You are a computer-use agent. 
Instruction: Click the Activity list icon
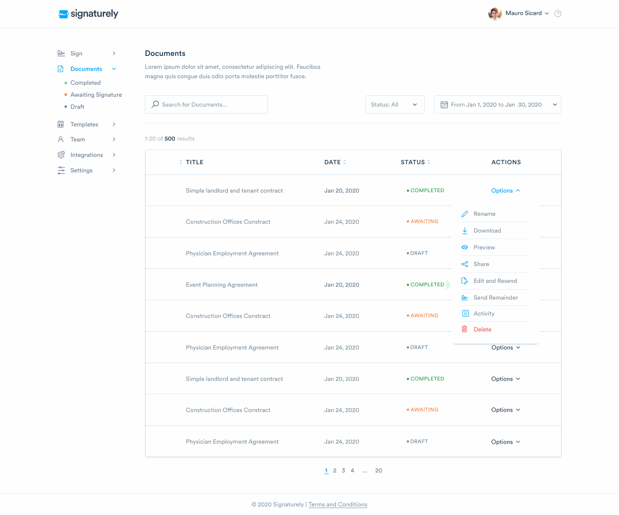[x=465, y=313]
